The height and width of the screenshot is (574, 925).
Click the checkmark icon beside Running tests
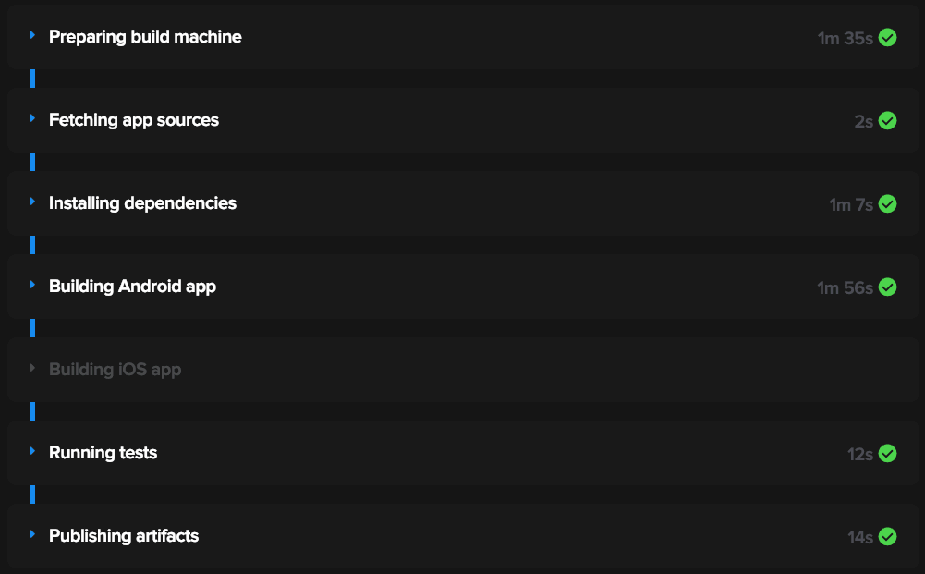[887, 453]
